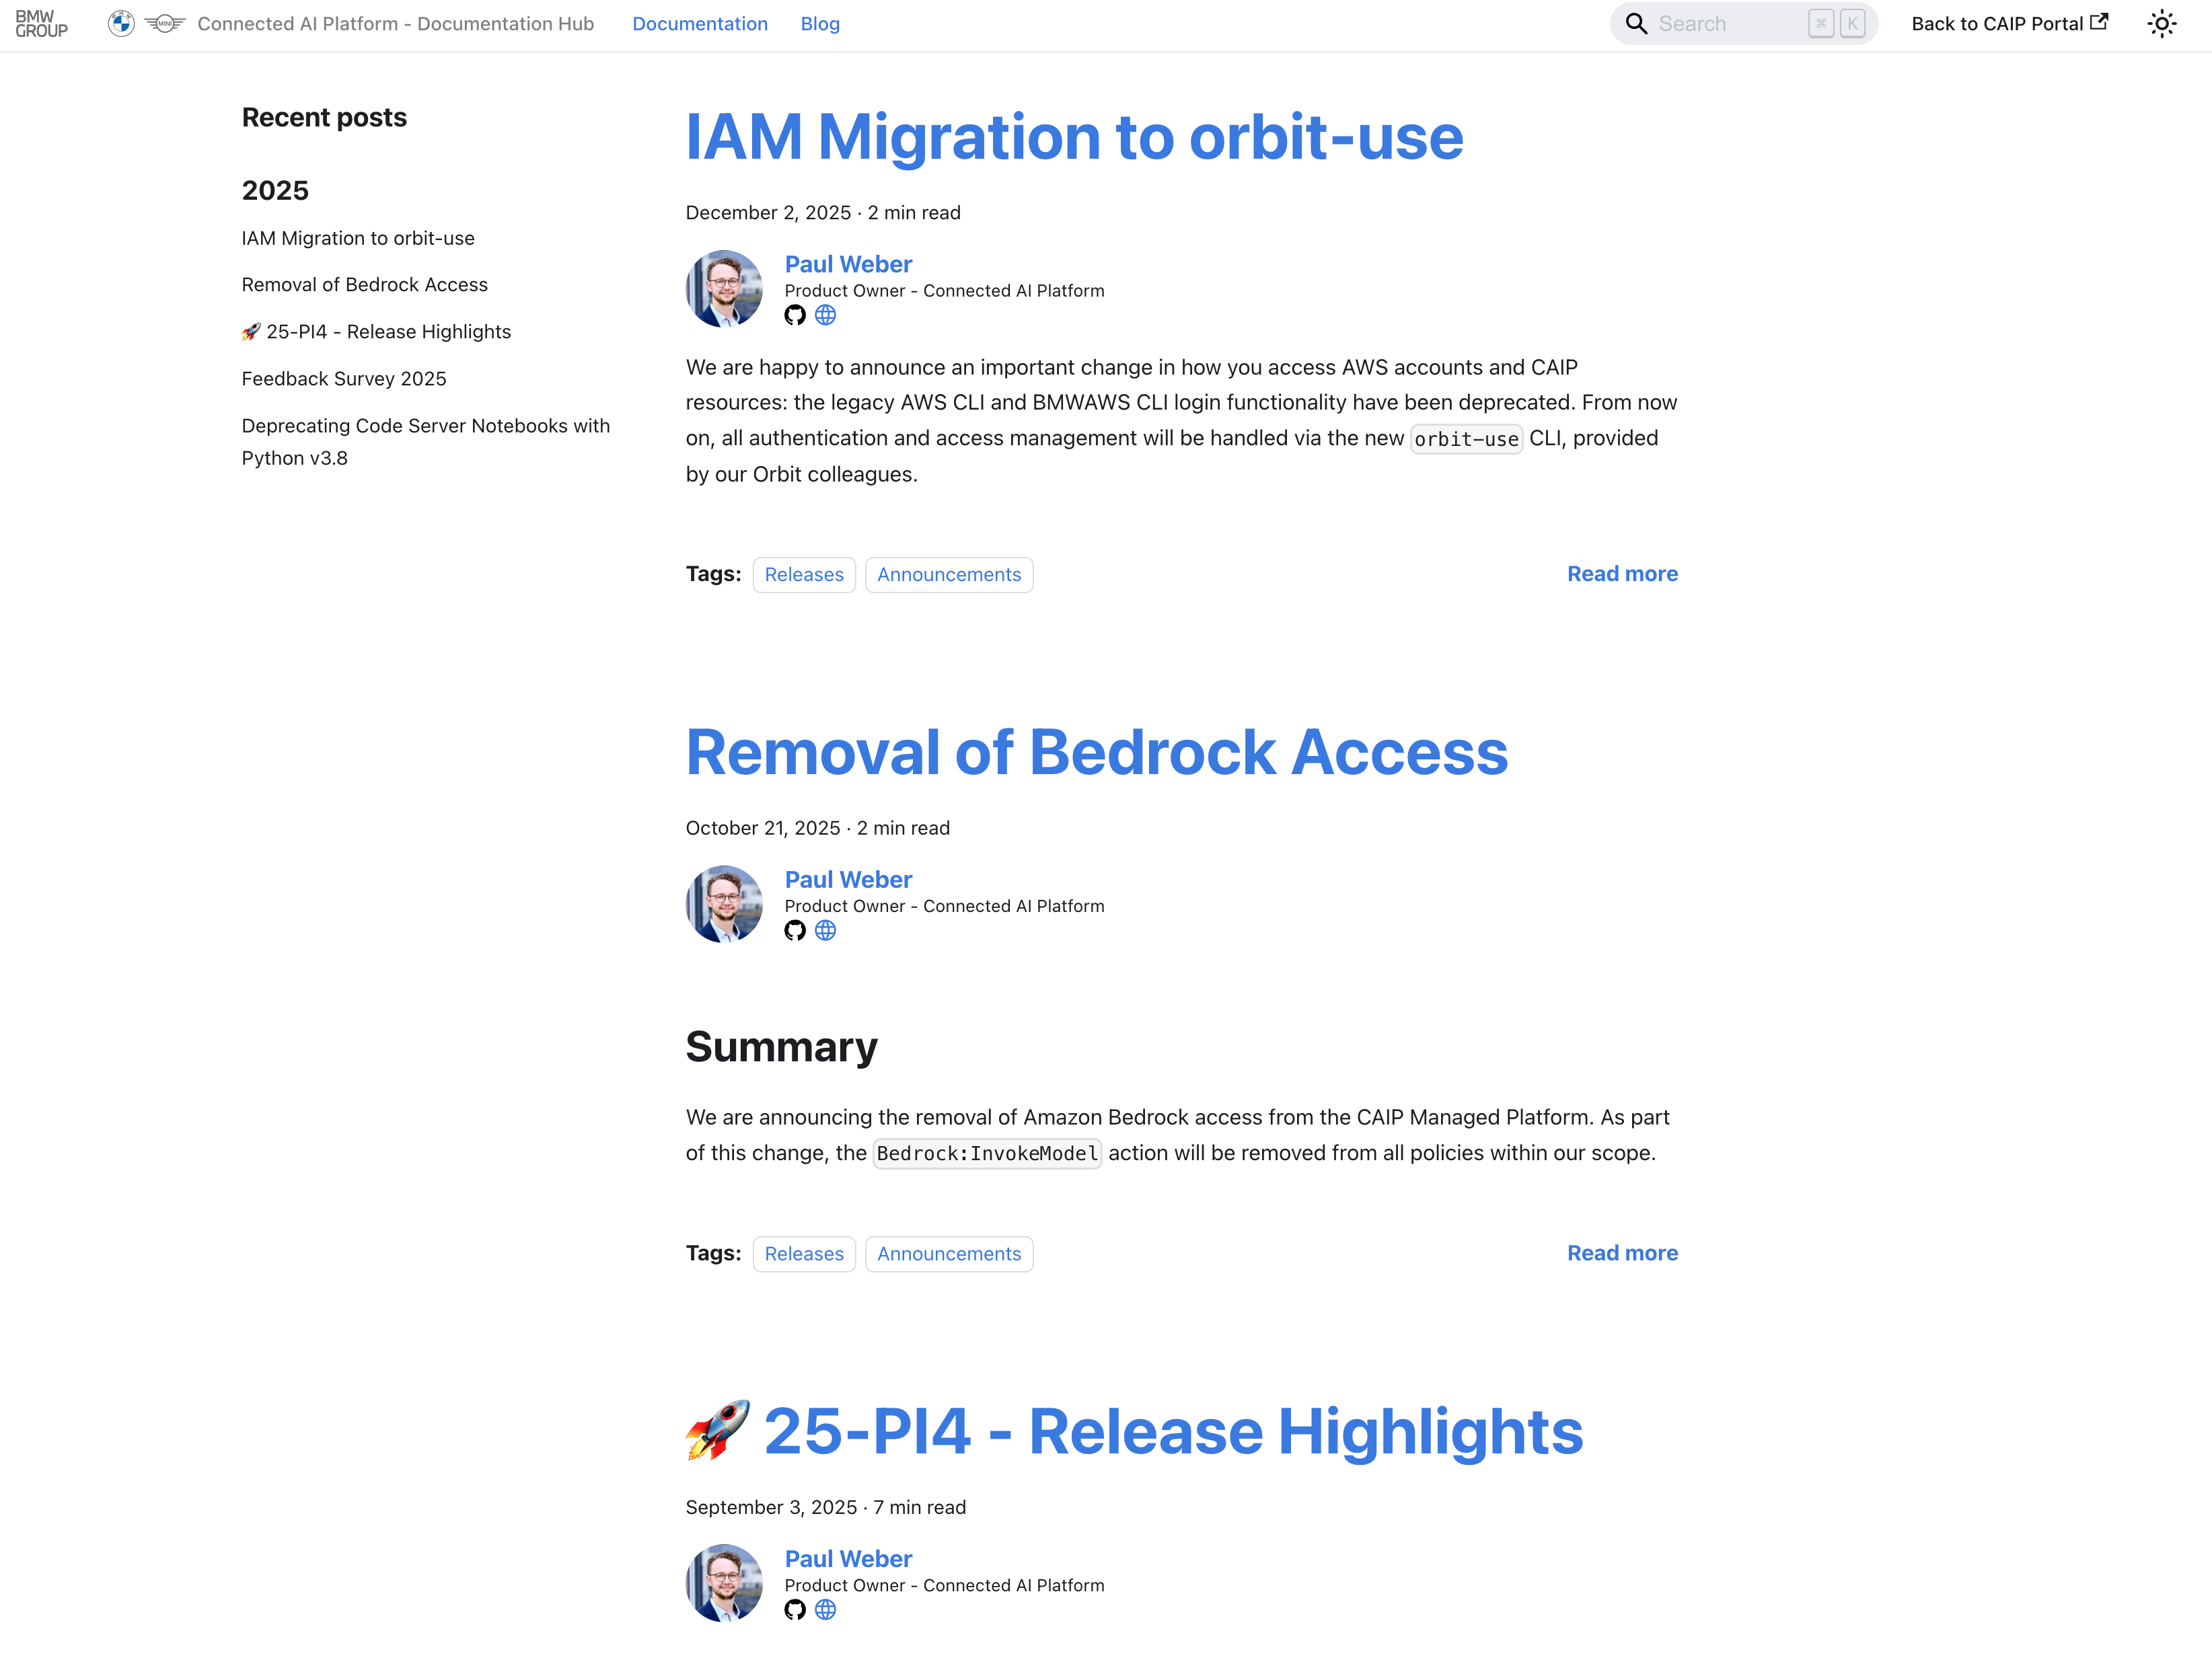Click the BMW Group logo

click(42, 24)
